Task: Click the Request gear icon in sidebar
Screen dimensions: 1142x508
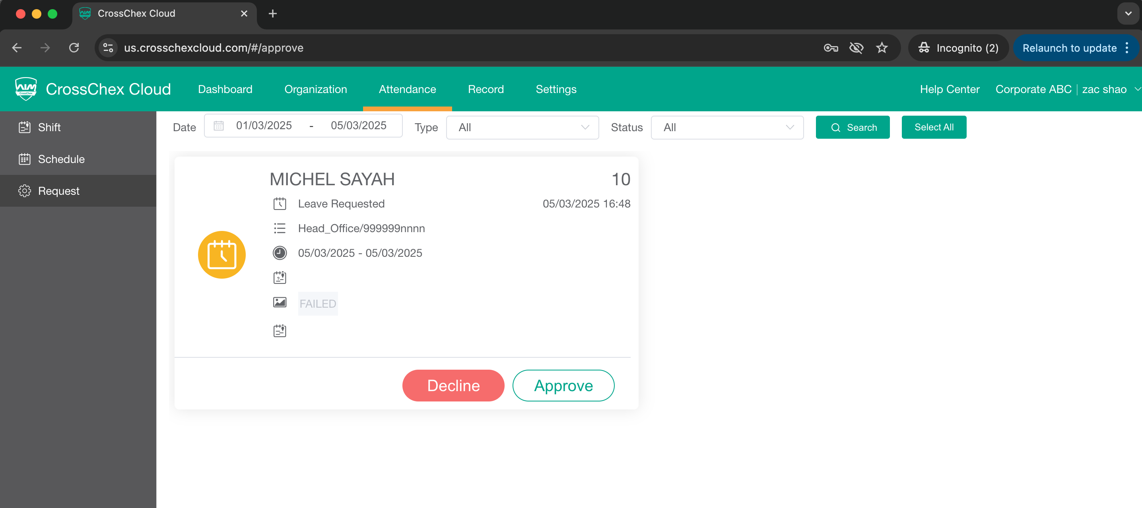Action: tap(24, 191)
